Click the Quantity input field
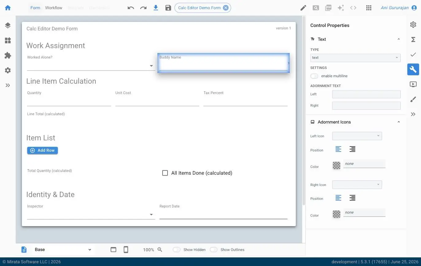 click(x=69, y=101)
